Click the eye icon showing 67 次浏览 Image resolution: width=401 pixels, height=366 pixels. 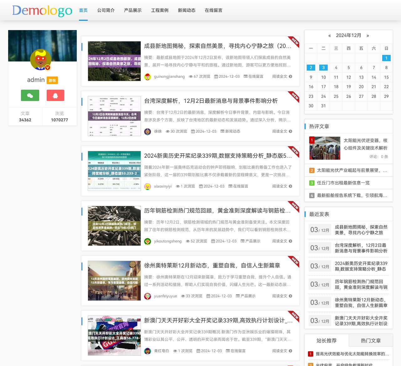click(x=191, y=77)
